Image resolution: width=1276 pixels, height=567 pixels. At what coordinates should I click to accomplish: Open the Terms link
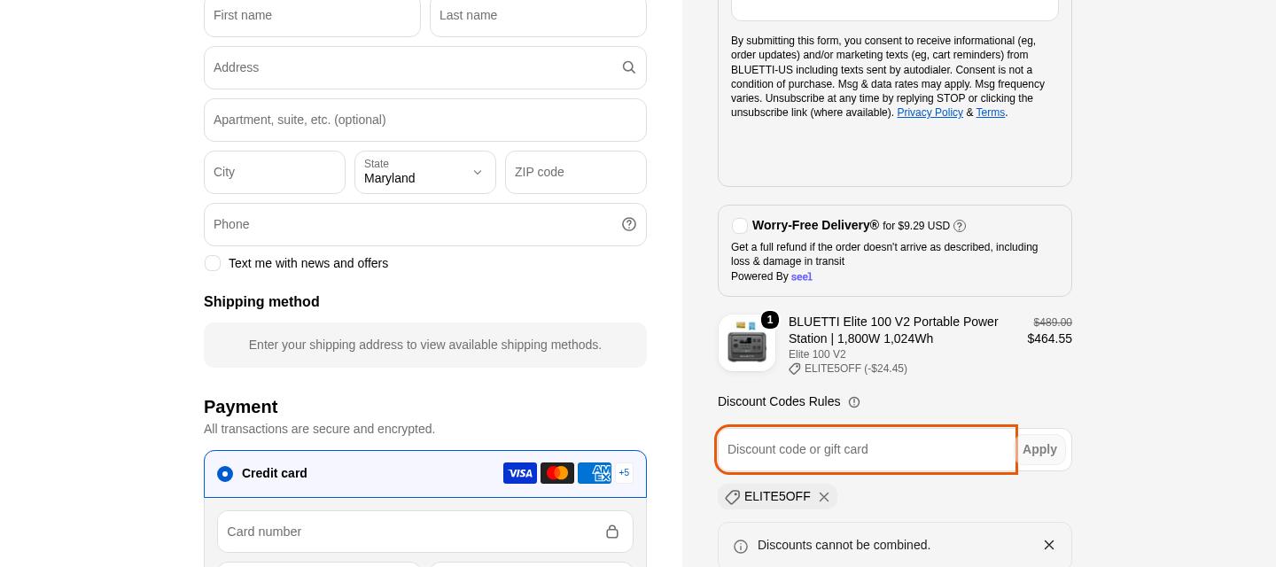[990, 113]
